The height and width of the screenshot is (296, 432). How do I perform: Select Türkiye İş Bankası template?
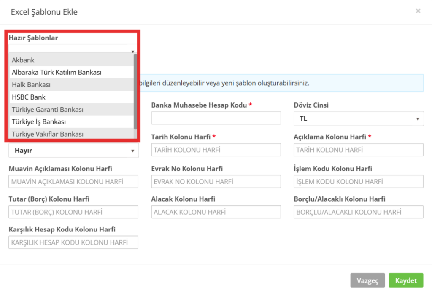click(72, 121)
